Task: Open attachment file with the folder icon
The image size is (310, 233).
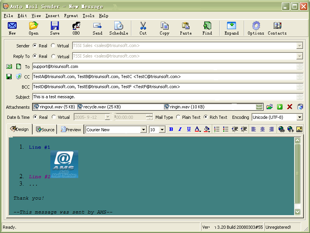Action: tap(270, 107)
